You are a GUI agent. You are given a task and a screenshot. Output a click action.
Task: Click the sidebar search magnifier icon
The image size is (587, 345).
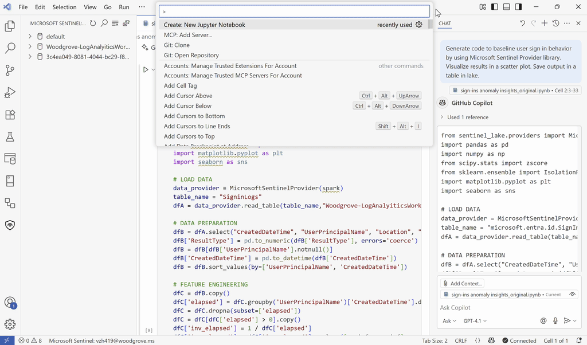click(104, 23)
